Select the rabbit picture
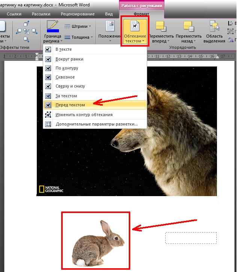 tap(98, 243)
